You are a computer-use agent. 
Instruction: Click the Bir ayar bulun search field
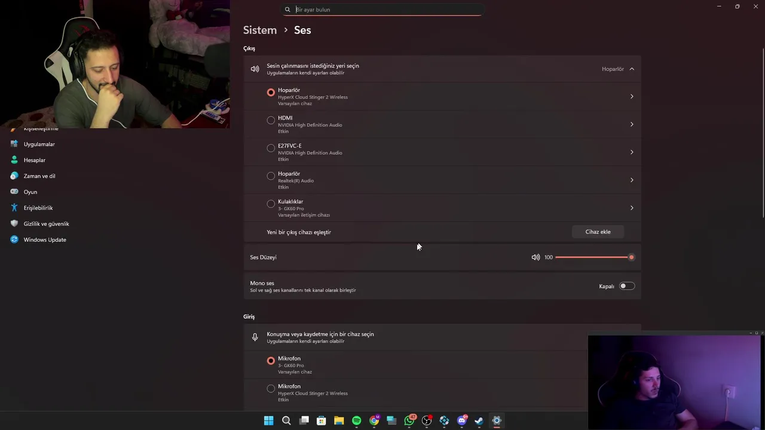click(382, 10)
